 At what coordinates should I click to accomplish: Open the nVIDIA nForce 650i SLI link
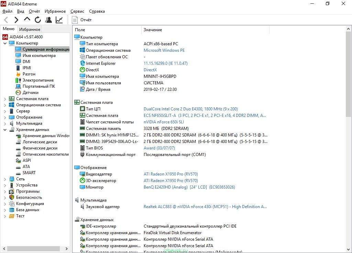pyautogui.click(x=164, y=122)
